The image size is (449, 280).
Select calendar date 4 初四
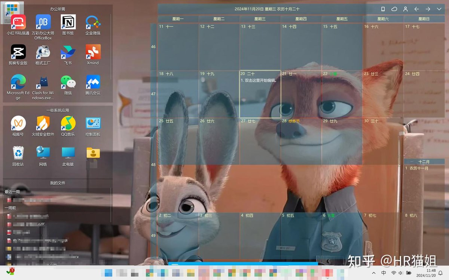point(260,236)
